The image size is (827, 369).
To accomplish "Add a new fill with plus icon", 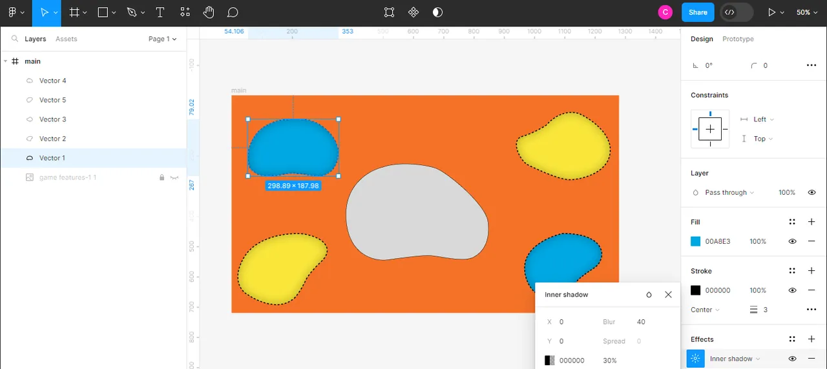I will tap(811, 222).
